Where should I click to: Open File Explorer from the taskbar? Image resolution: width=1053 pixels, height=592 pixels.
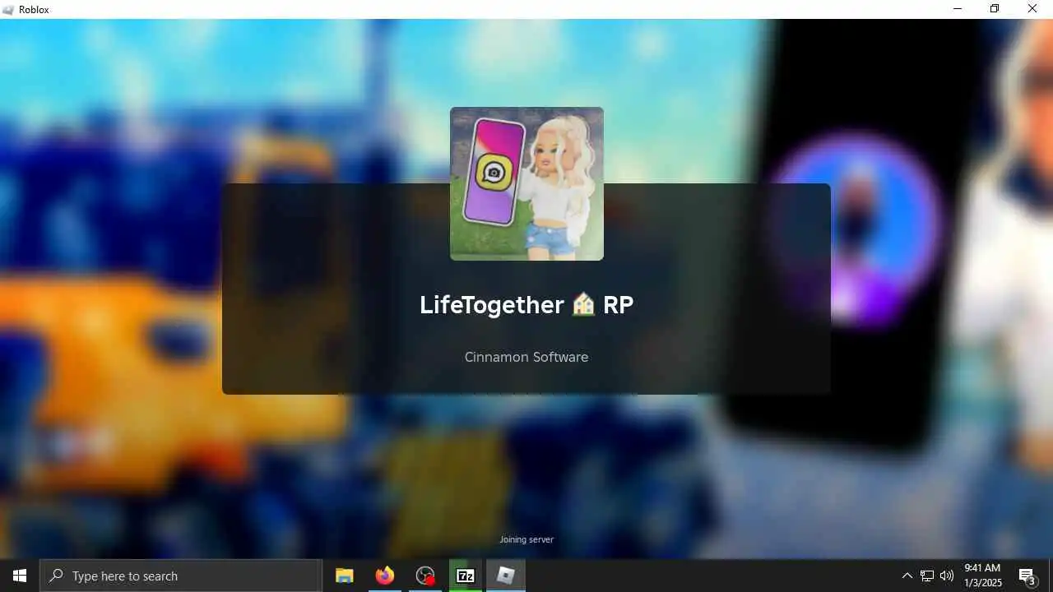345,576
